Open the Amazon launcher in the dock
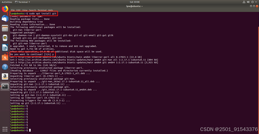 click(5, 76)
